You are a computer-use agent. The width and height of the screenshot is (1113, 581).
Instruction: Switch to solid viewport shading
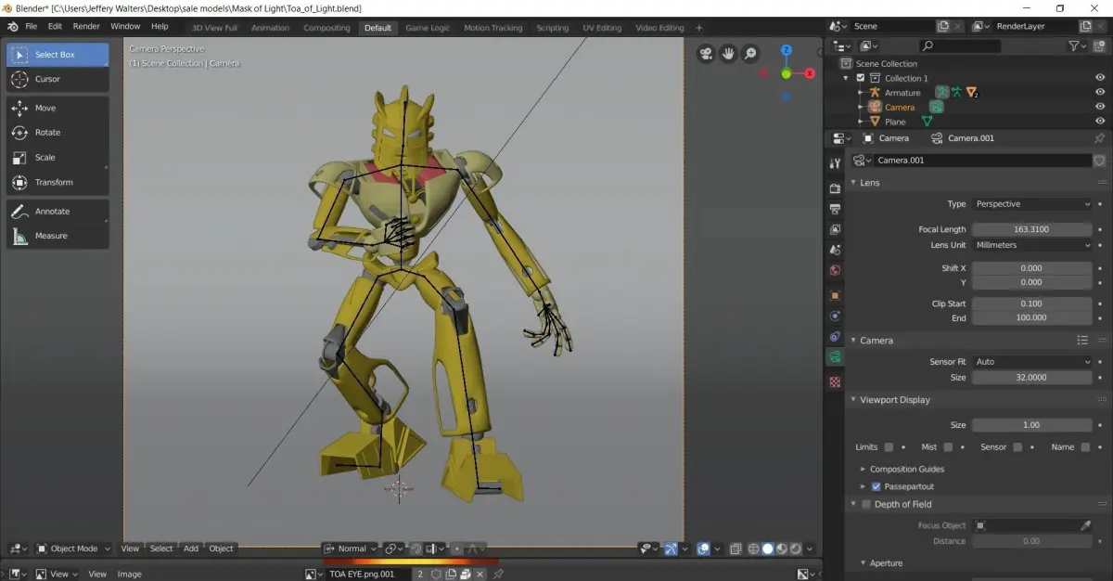coord(767,549)
